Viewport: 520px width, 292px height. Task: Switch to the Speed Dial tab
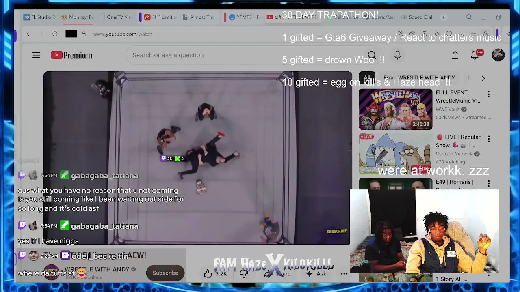point(417,17)
